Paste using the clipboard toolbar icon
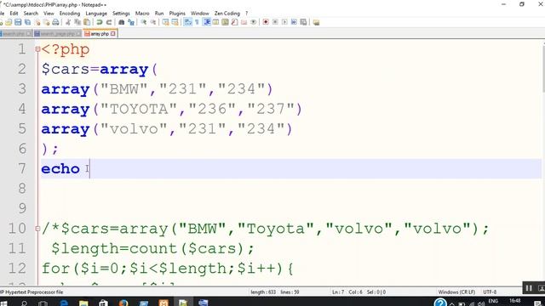Image resolution: width=545 pixels, height=306 pixels. [87, 22]
